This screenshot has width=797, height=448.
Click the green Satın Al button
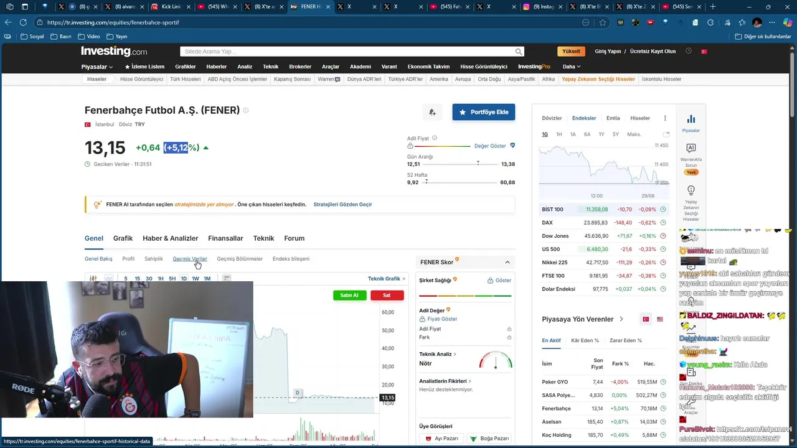pyautogui.click(x=349, y=295)
